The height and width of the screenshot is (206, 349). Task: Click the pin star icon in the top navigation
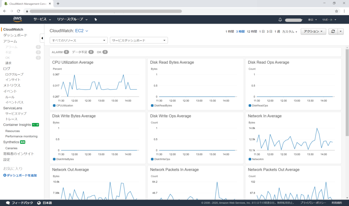click(x=95, y=19)
